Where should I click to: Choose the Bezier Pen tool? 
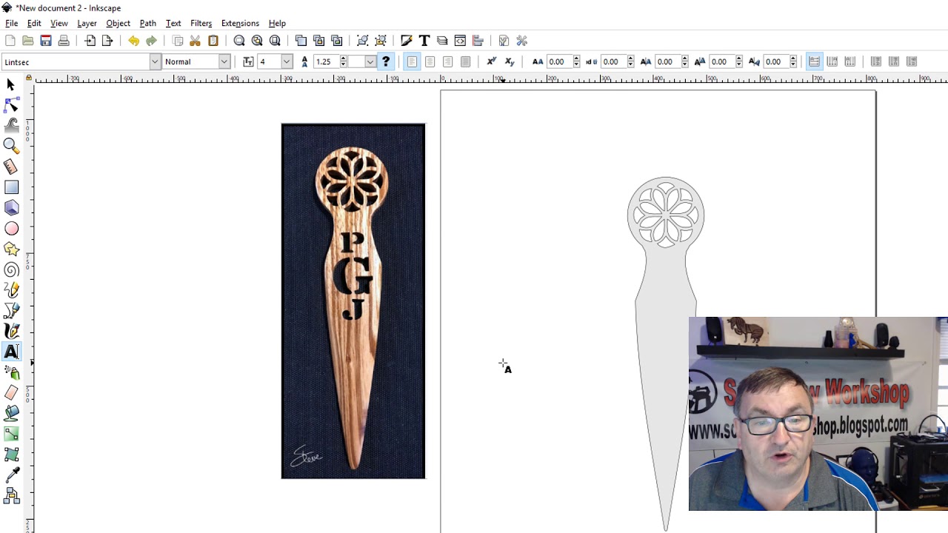click(11, 311)
